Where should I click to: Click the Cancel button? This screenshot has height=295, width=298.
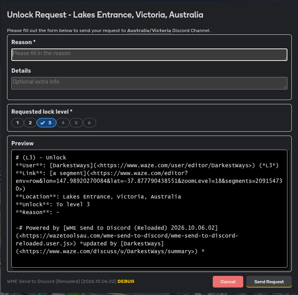point(228,282)
